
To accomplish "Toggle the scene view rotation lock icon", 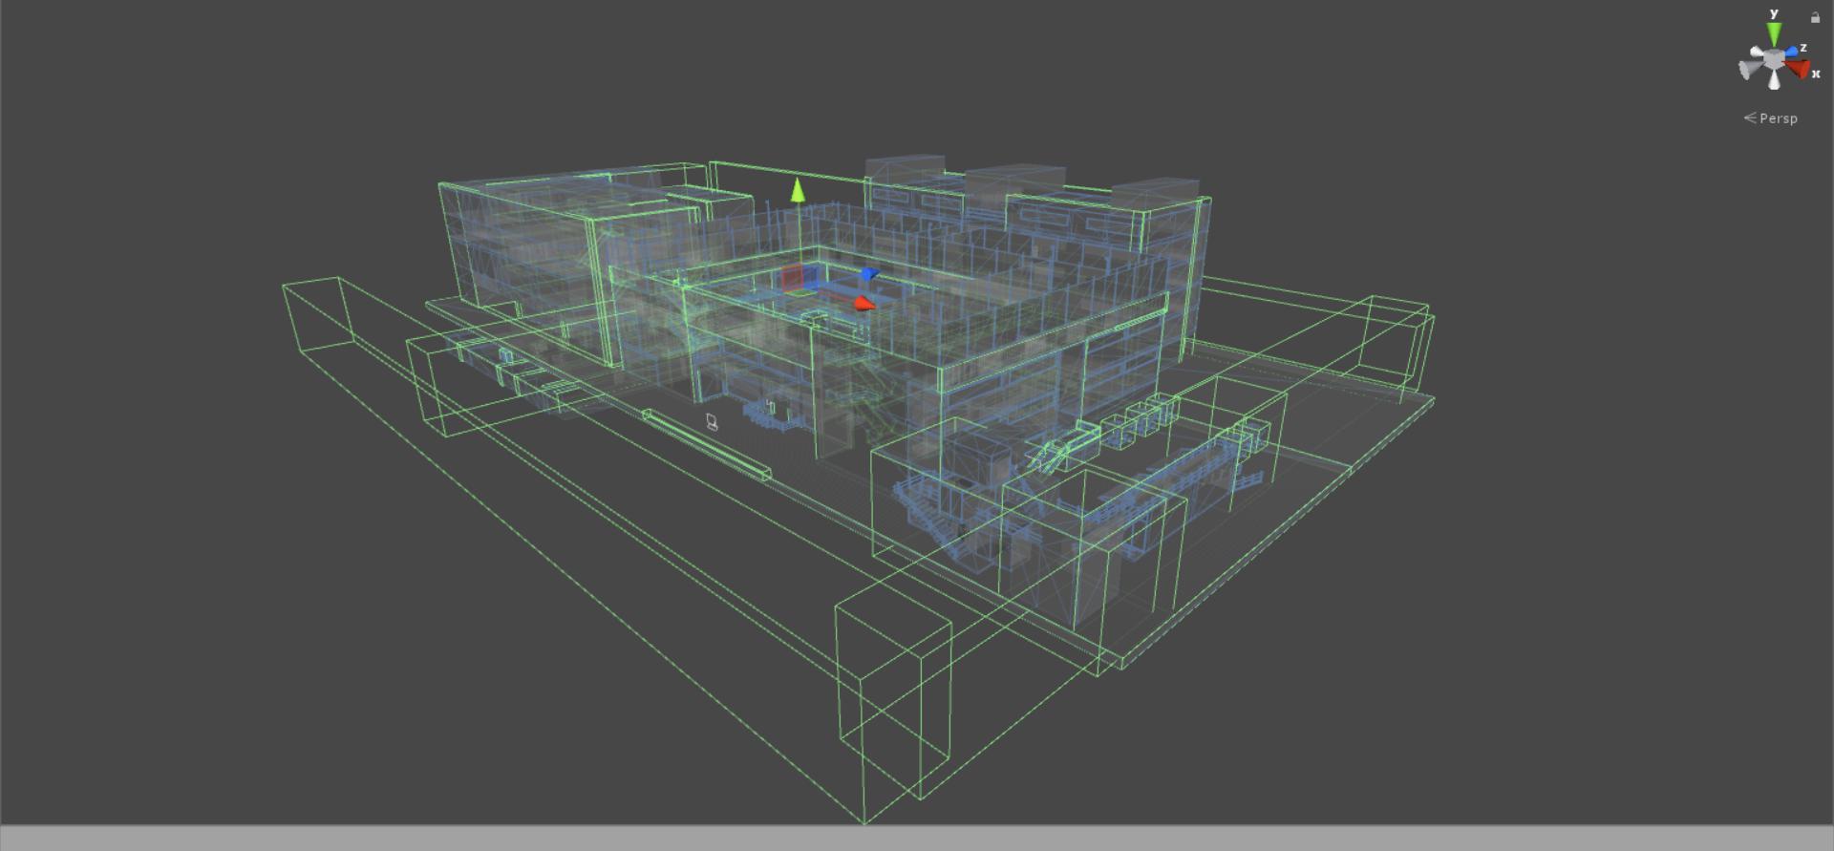I will (x=1815, y=17).
